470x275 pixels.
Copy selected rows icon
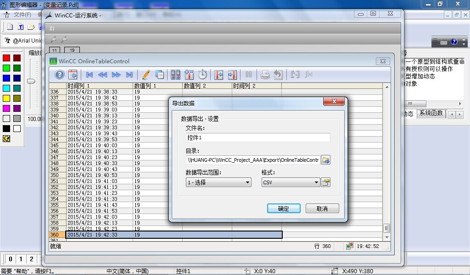(159, 74)
